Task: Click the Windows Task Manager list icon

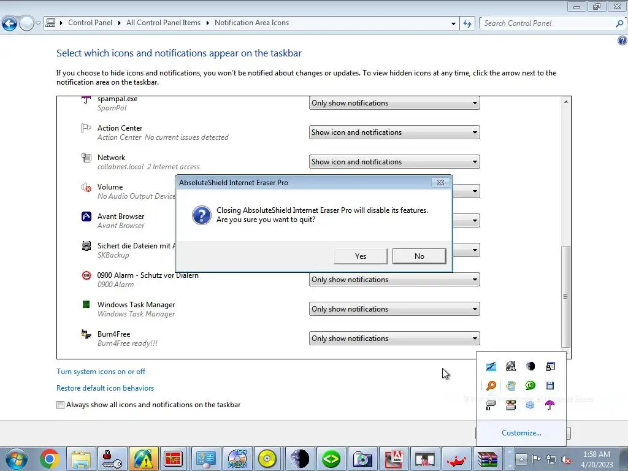Action: [x=86, y=305]
